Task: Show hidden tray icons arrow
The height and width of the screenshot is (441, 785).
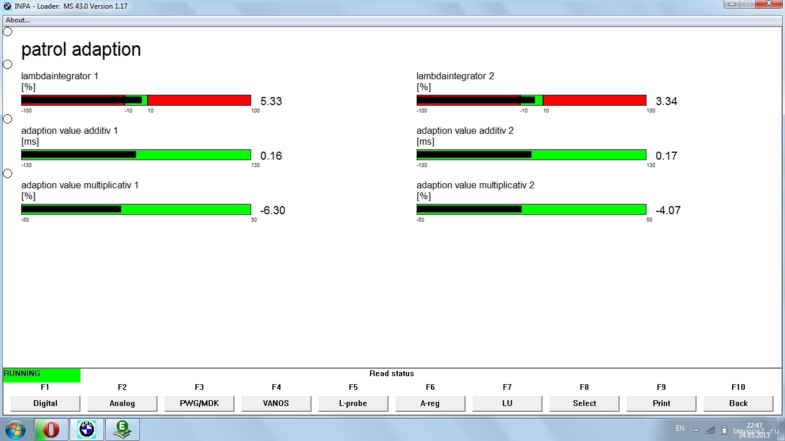Action: pos(696,430)
